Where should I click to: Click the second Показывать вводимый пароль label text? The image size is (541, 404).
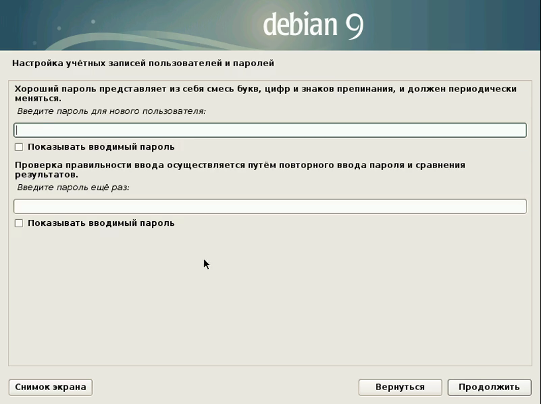point(101,223)
